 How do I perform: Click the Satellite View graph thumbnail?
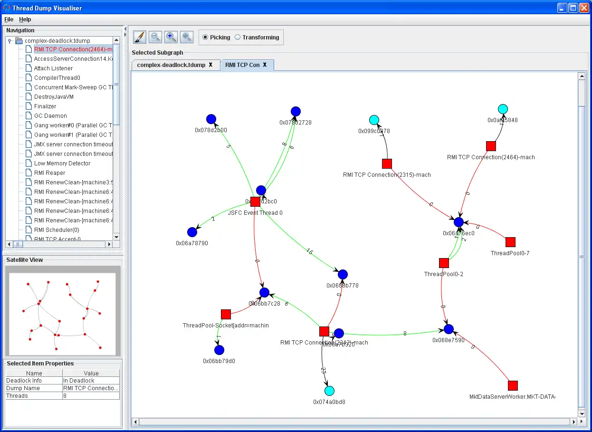point(62,314)
